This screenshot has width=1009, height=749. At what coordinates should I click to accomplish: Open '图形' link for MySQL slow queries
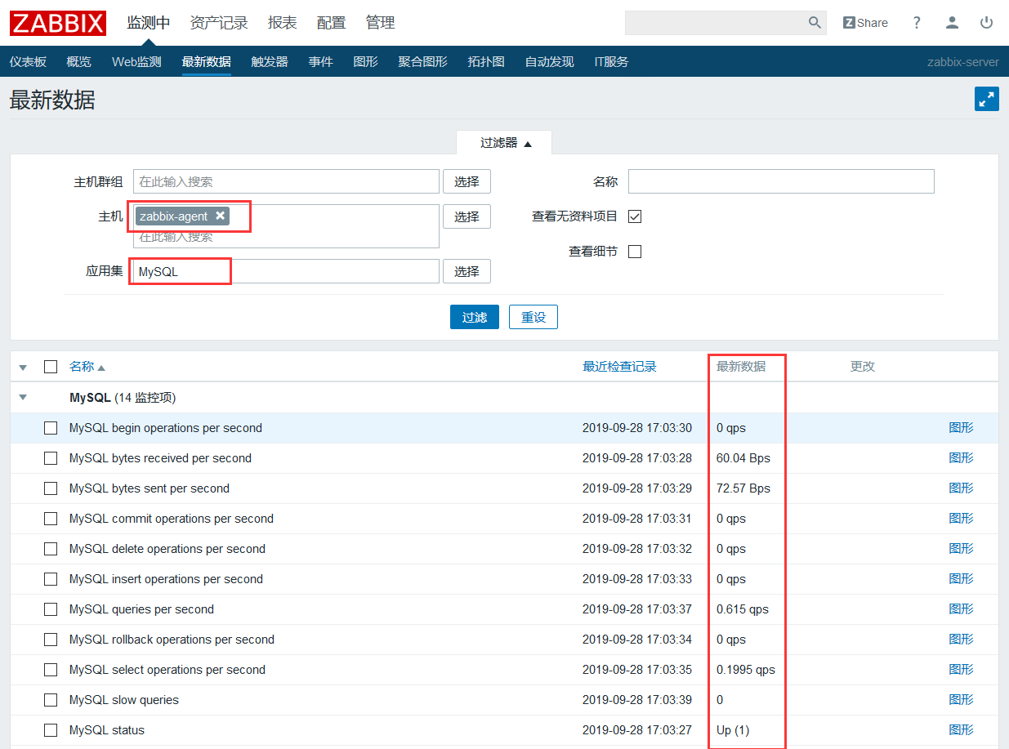click(962, 700)
